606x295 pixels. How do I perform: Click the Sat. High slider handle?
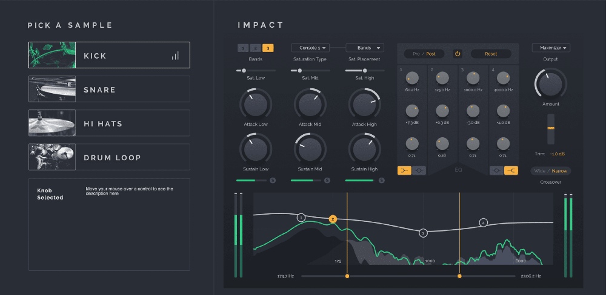point(365,71)
